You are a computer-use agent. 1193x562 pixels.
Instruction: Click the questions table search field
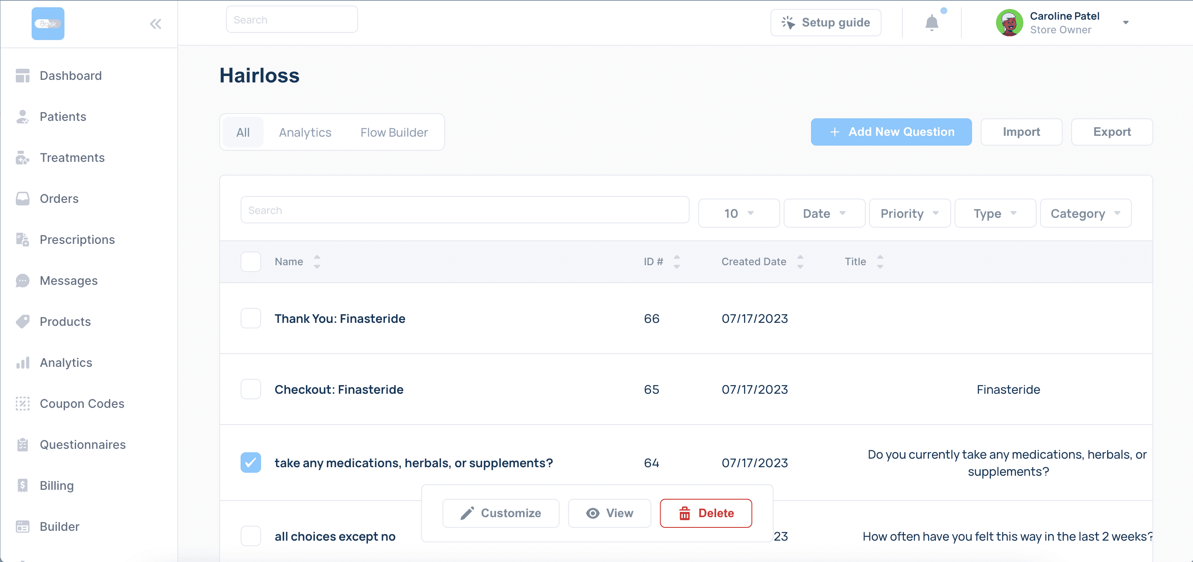click(x=464, y=210)
